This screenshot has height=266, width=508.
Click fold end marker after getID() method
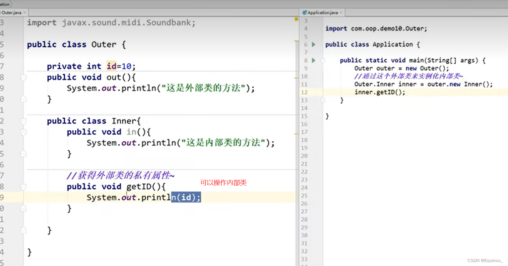[24, 208]
